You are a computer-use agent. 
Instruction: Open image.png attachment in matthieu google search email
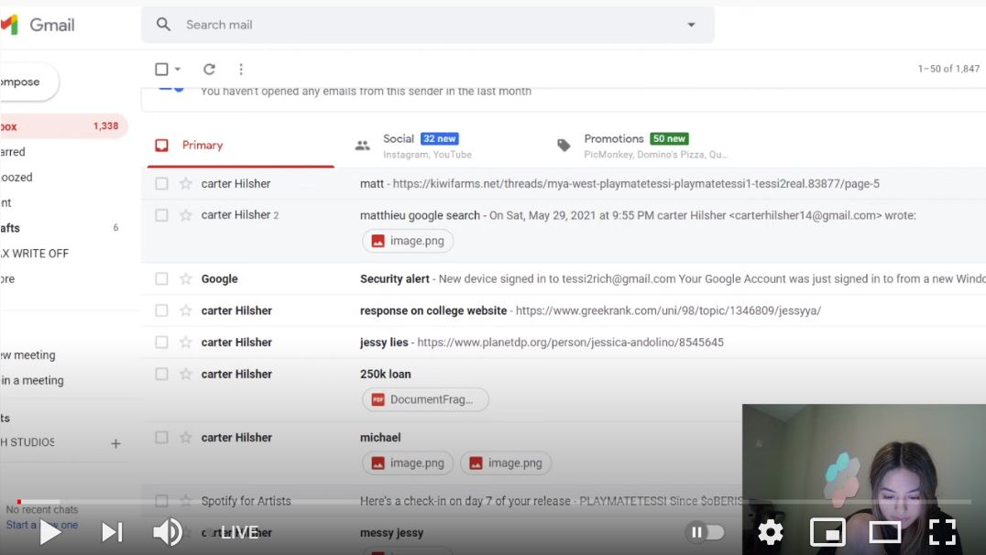[x=408, y=241]
